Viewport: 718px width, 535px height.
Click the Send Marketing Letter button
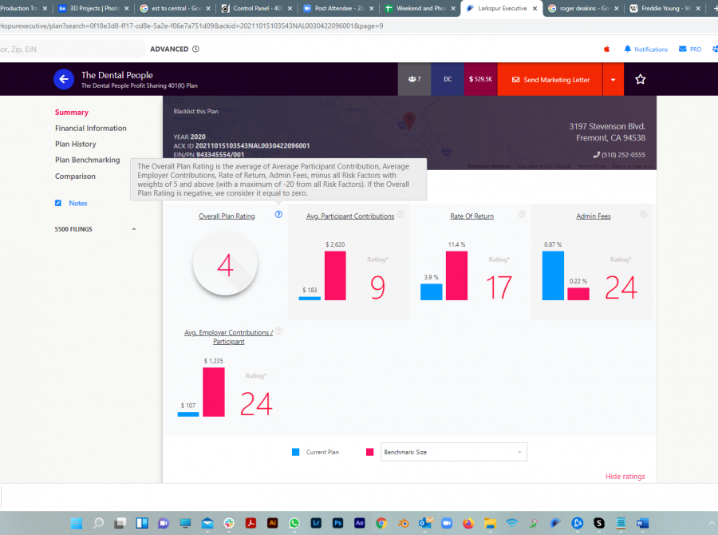(550, 80)
